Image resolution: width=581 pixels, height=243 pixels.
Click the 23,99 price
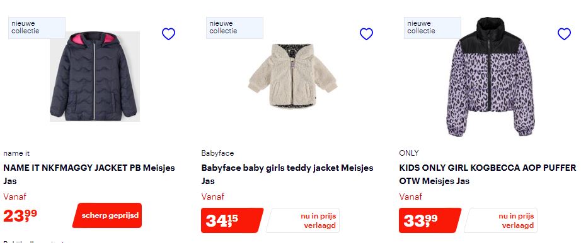click(20, 215)
